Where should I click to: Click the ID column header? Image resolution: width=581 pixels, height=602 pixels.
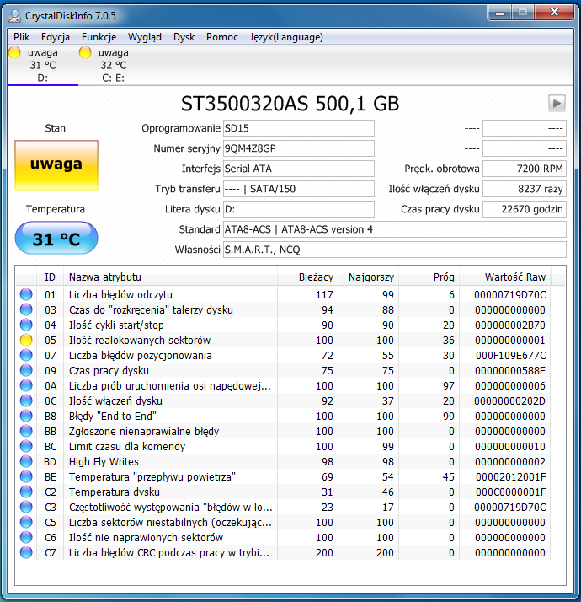pos(50,277)
